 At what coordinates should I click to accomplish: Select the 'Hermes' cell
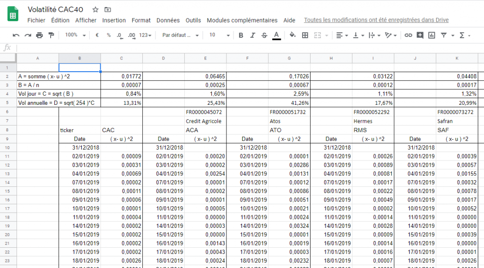tap(373, 121)
